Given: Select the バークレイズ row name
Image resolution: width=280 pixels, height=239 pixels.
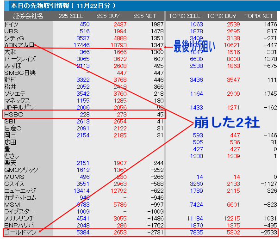Looking at the screenshot, I should tap(20, 59).
